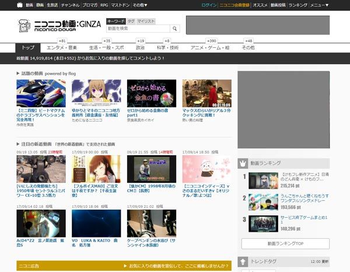
Task: Click the triangle icon beside 話題の動画
Action: (x=19, y=74)
